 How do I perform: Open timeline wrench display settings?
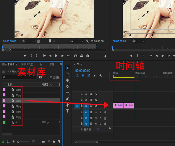[x=100, y=76]
